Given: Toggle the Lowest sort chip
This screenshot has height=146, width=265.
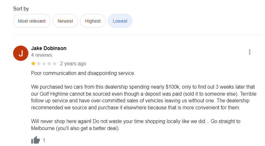Looking at the screenshot, I should point(120,21).
